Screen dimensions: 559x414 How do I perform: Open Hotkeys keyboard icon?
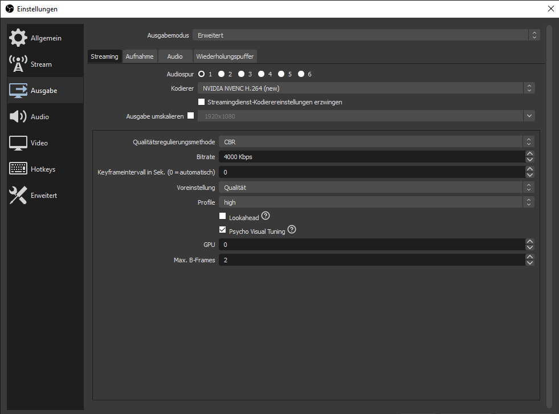18,169
